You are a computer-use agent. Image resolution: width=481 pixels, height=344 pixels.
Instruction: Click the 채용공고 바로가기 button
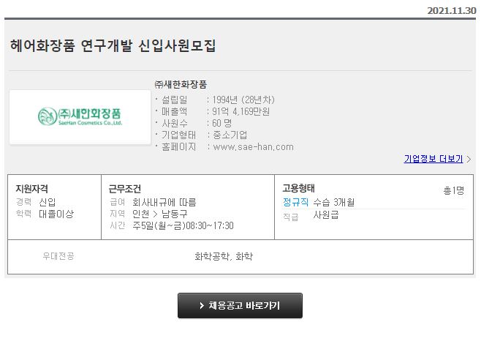pyautogui.click(x=240, y=306)
